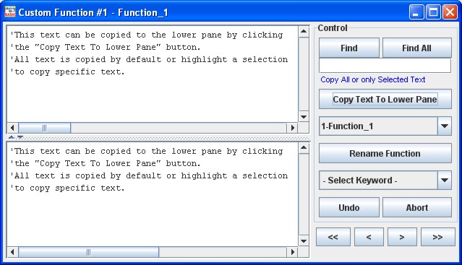
Task: Jump to first function with << button
Action: pos(333,237)
